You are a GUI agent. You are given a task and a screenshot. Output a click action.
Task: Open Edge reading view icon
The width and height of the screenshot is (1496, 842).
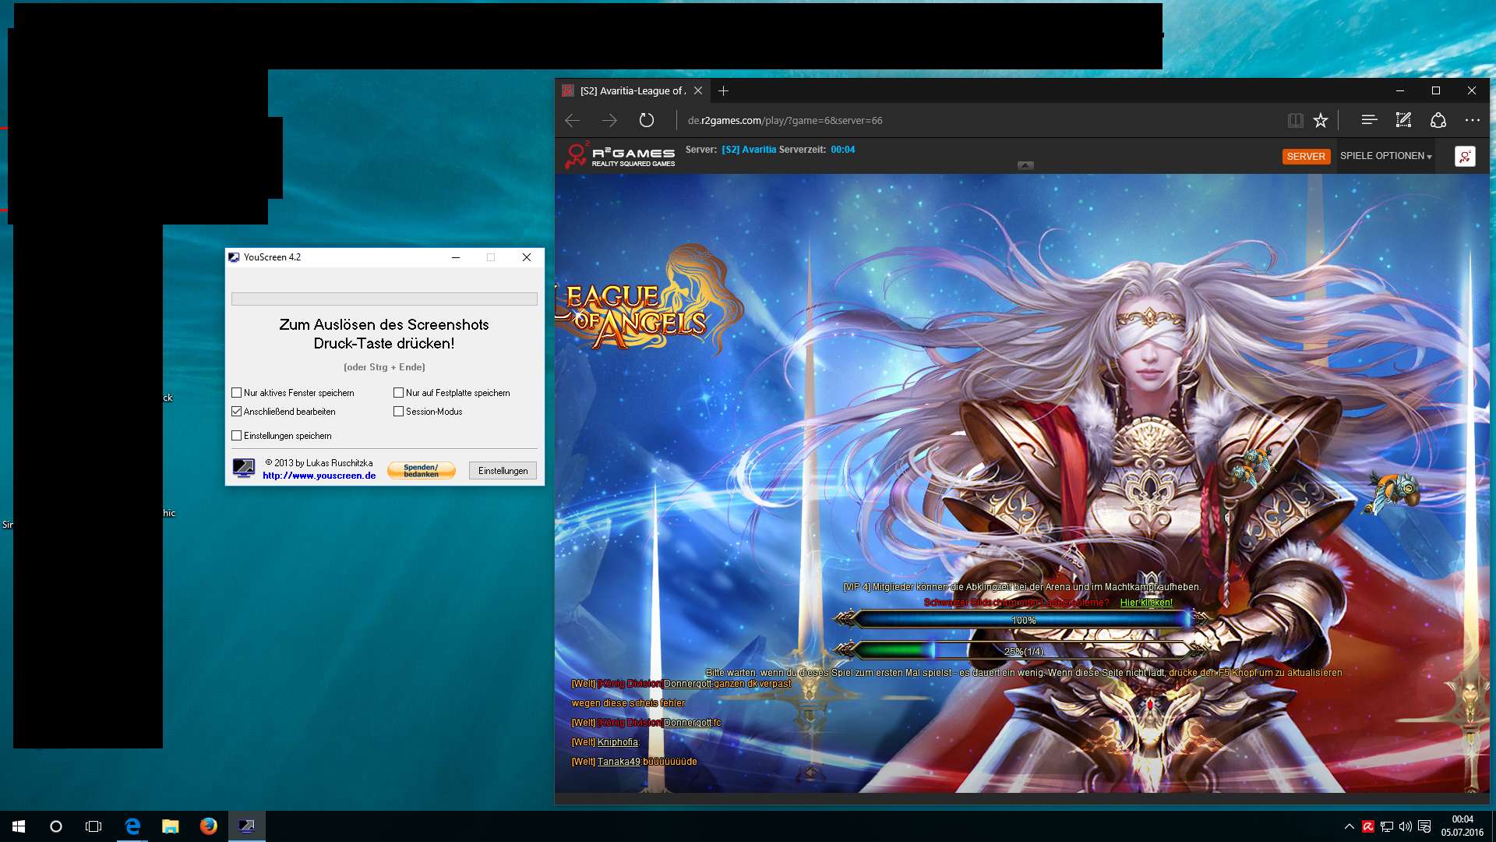coord(1295,120)
